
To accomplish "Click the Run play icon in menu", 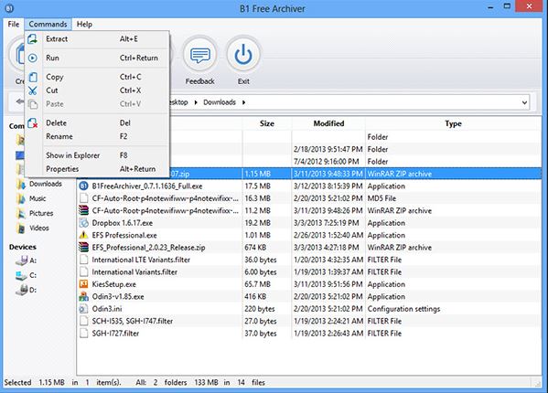I will (33, 58).
